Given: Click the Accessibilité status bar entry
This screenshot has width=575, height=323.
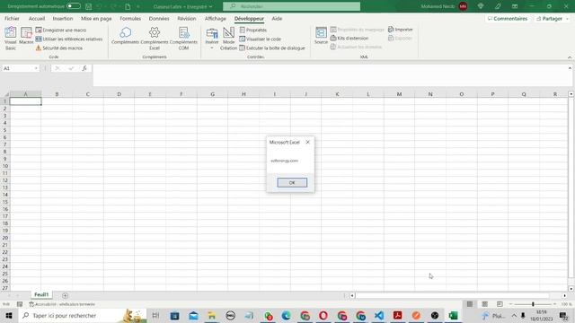Looking at the screenshot, I should 62,304.
